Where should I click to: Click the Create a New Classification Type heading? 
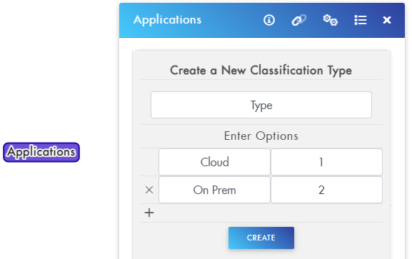point(261,71)
